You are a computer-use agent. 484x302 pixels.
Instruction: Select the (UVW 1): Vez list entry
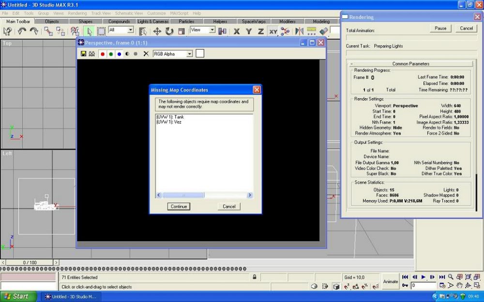(x=169, y=122)
